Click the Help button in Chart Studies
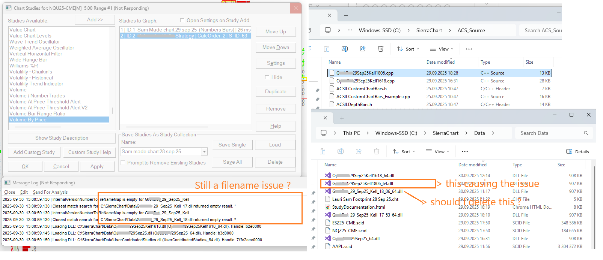603x260 pixels. click(x=276, y=126)
